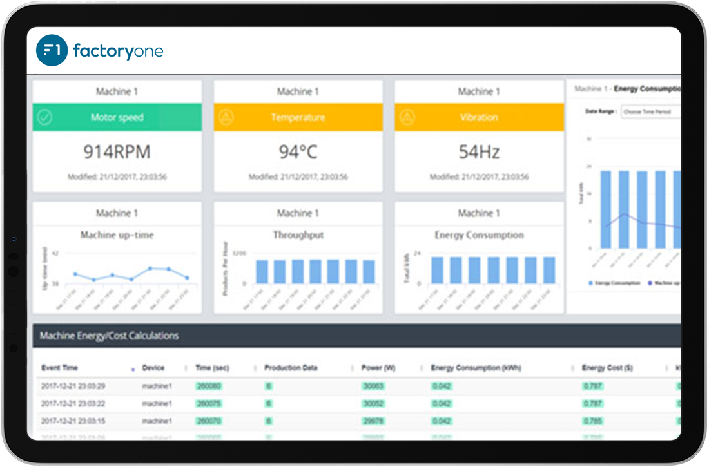Select event time 2017-12-21 23:03:29 cell
Screen dimensions: 709x467
click(73, 386)
